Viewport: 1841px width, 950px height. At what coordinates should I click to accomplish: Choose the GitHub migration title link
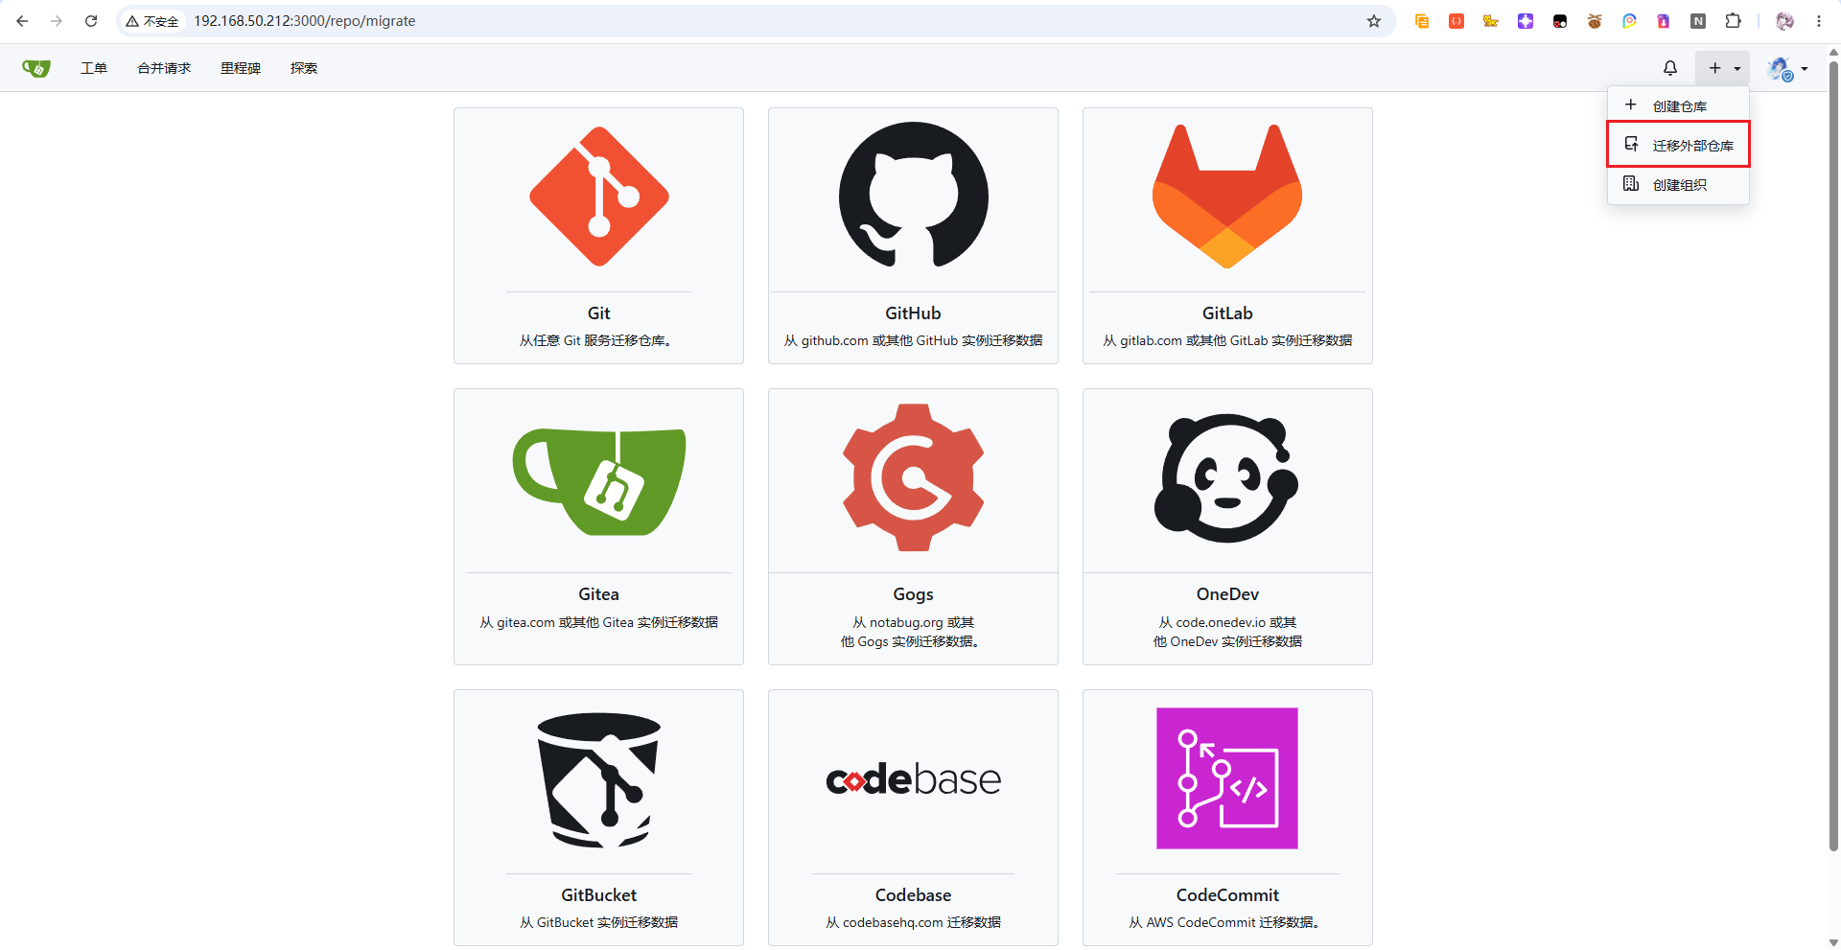pyautogui.click(x=914, y=313)
